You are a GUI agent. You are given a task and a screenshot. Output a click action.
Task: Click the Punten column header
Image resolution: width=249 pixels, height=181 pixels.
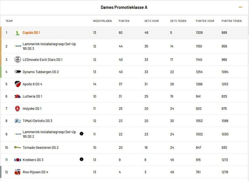tap(124, 21)
